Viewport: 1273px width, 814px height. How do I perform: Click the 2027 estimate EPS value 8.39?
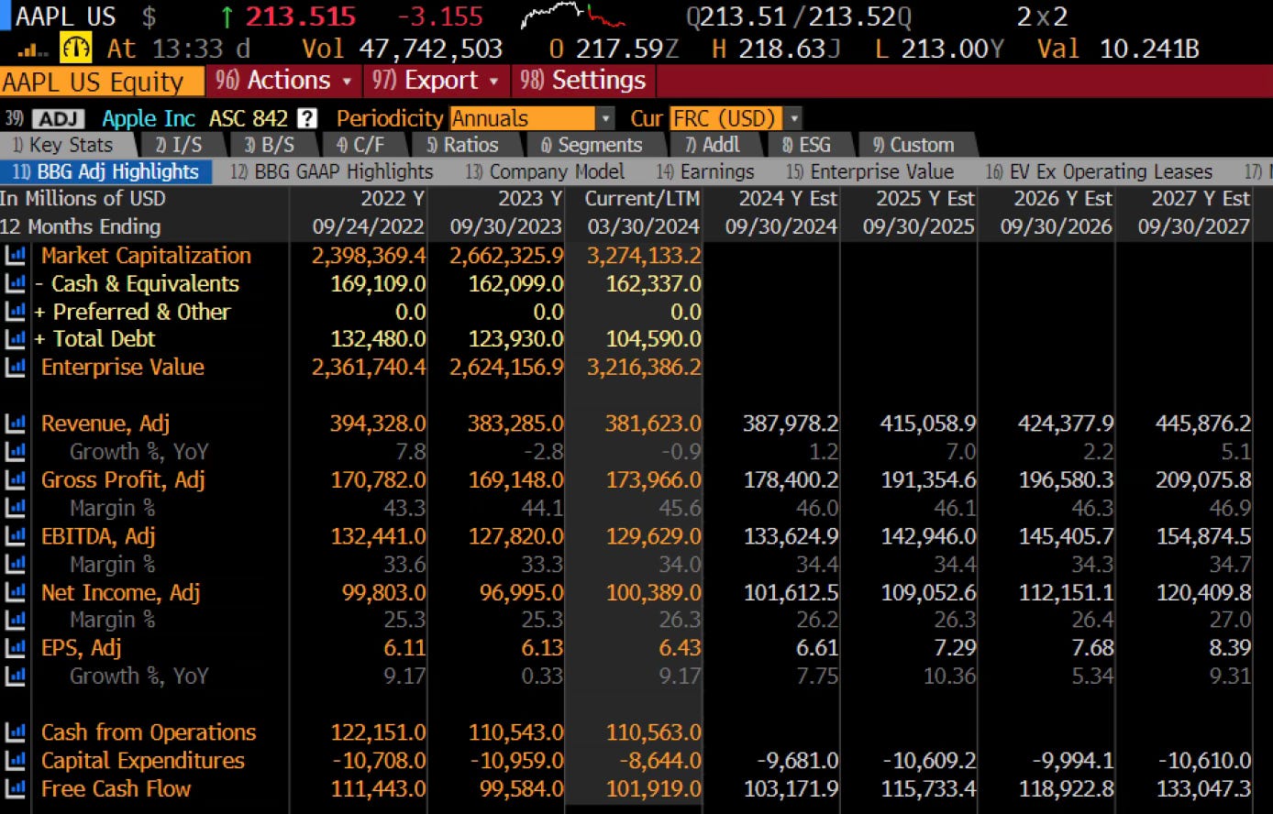pyautogui.click(x=1230, y=648)
